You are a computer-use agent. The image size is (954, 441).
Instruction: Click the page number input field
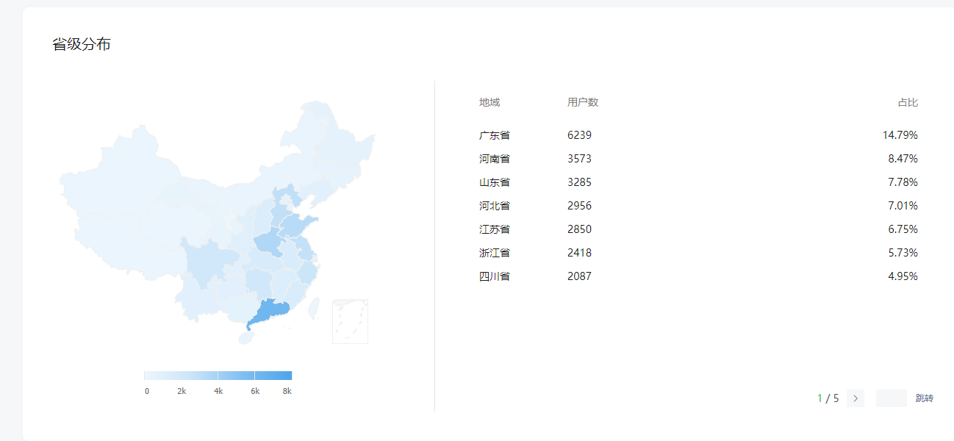coord(891,398)
